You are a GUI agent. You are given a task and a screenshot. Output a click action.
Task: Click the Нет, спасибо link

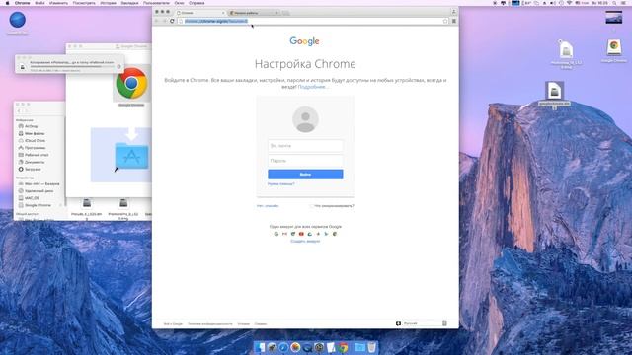[268, 206]
